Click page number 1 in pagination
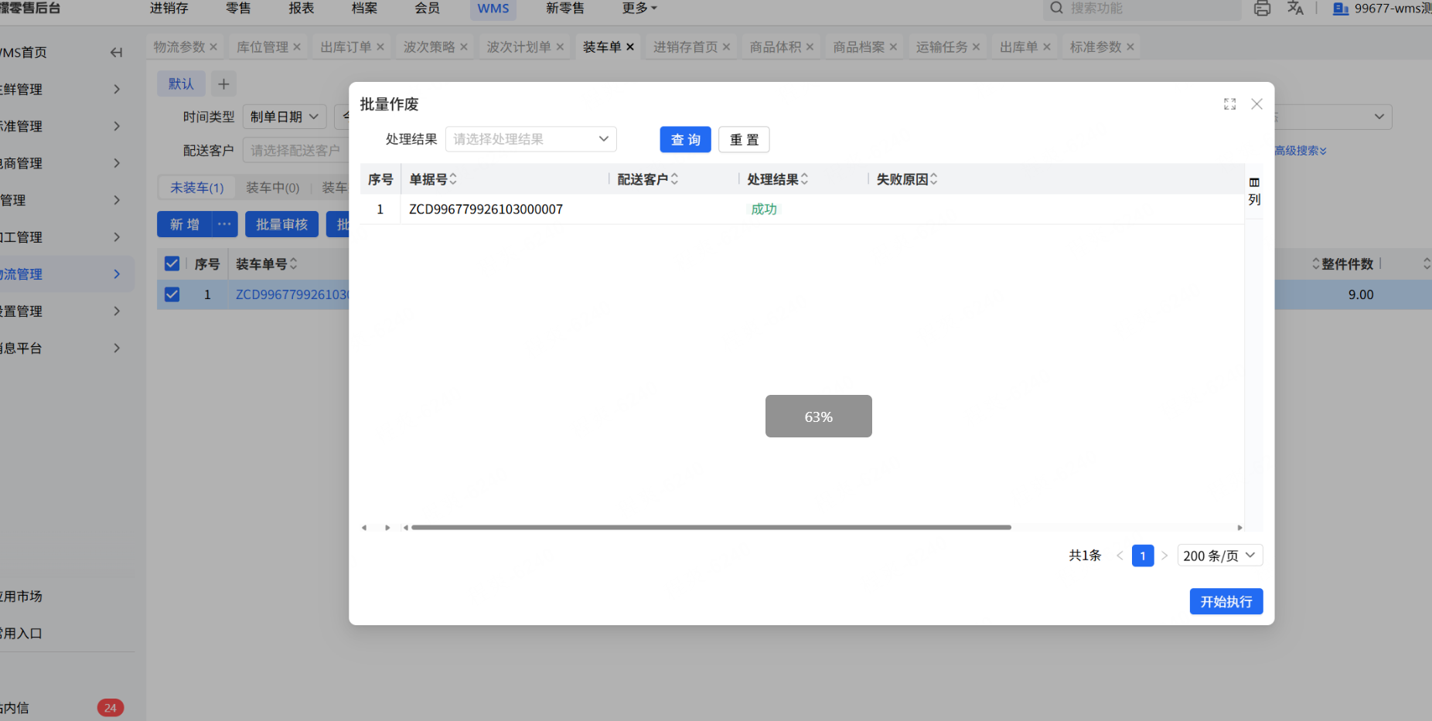The image size is (1432, 721). coord(1142,556)
